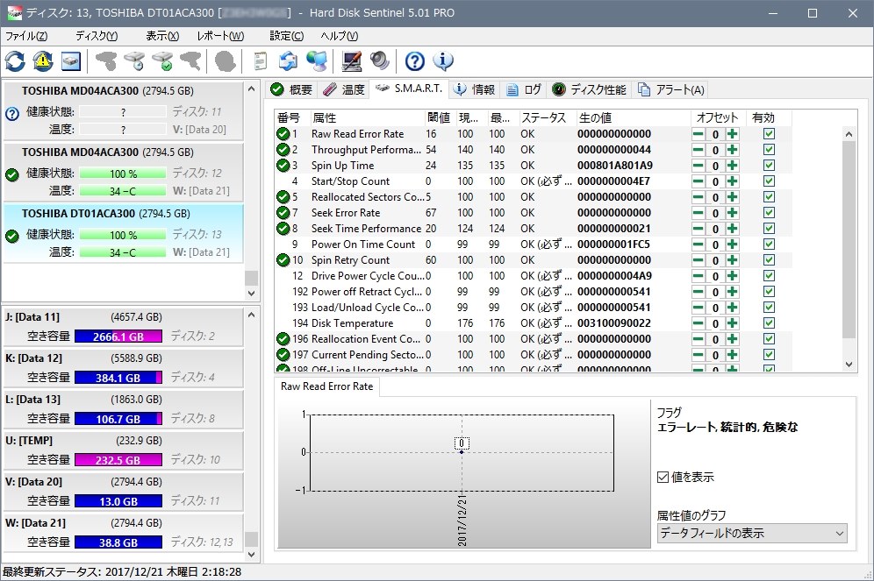Uncheck the enabled box for Raw Read Error Rate
Screen dimensions: 874x581
coord(770,133)
